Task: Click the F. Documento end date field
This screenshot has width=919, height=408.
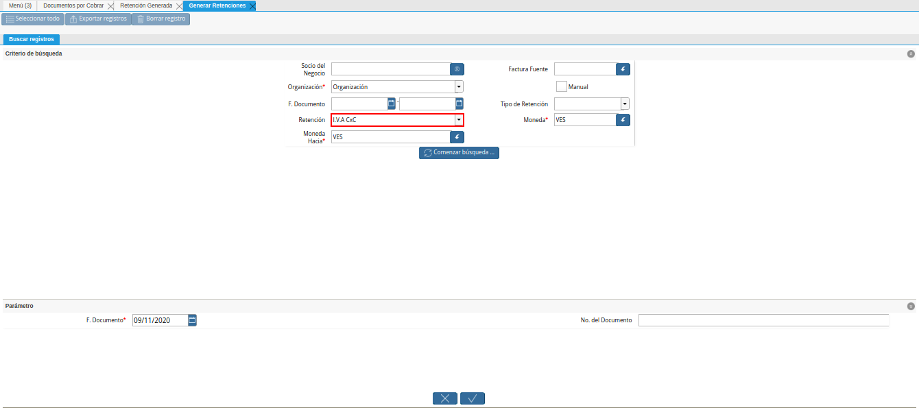Action: [x=427, y=104]
